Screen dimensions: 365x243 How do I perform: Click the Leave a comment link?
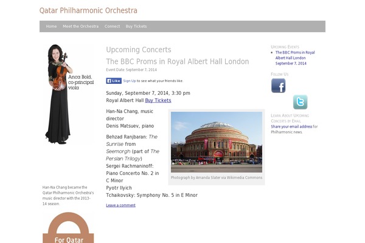[x=120, y=205]
